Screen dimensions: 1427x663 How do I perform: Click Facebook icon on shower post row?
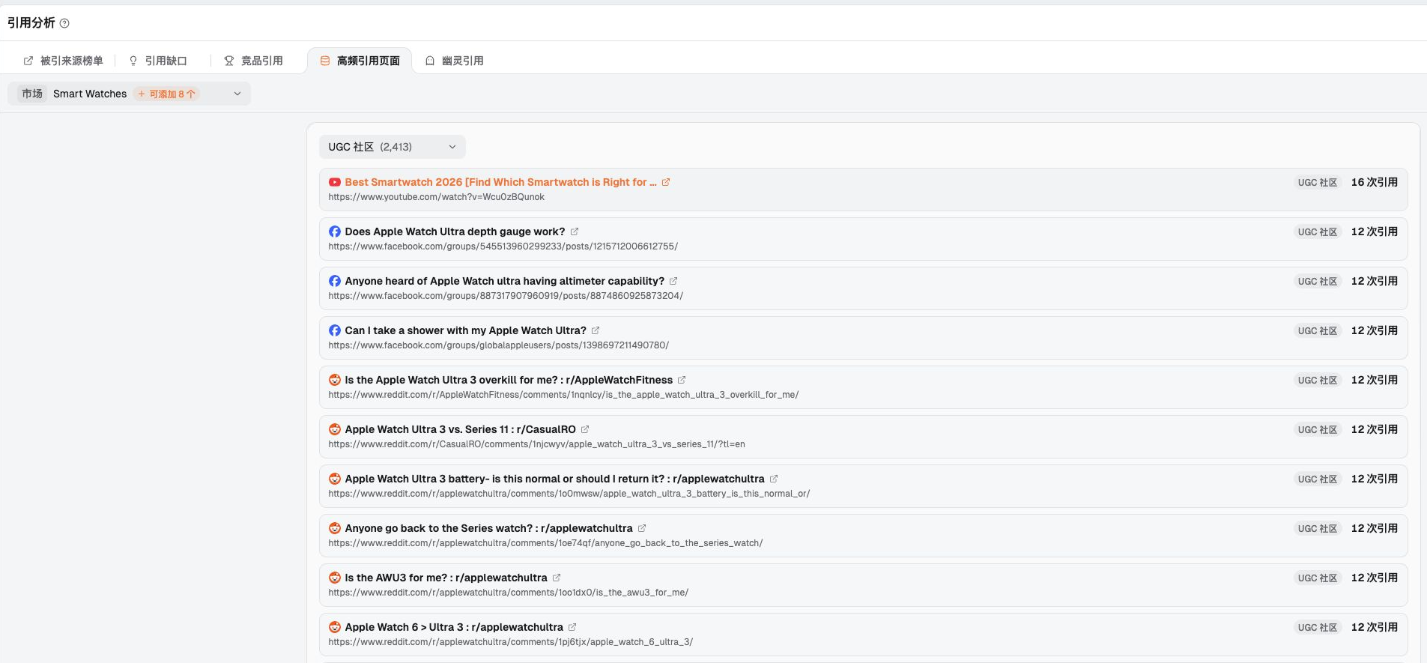coord(335,330)
